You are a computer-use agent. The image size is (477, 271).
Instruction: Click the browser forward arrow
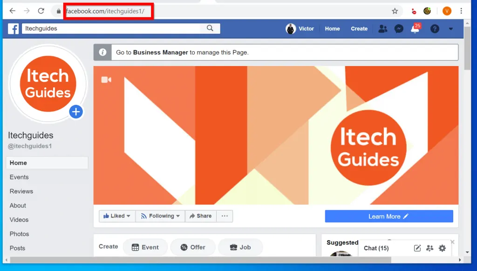click(x=27, y=11)
